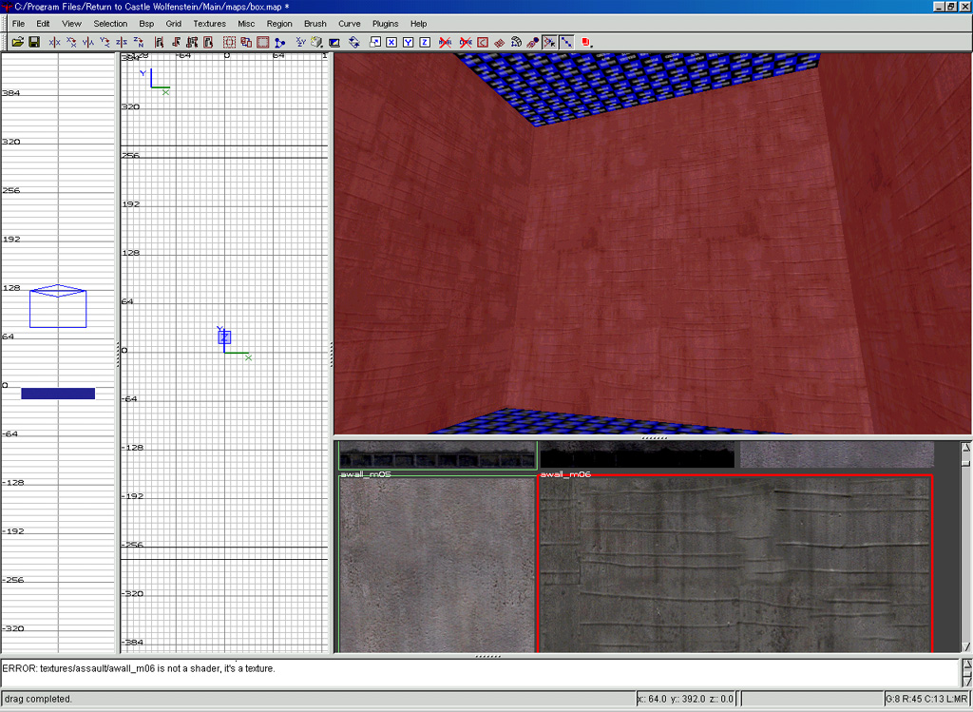
Task: Click the Hollow brush tool icon
Action: click(263, 42)
